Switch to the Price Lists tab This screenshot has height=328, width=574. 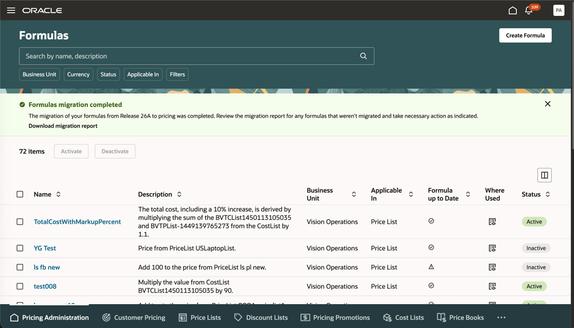199,317
